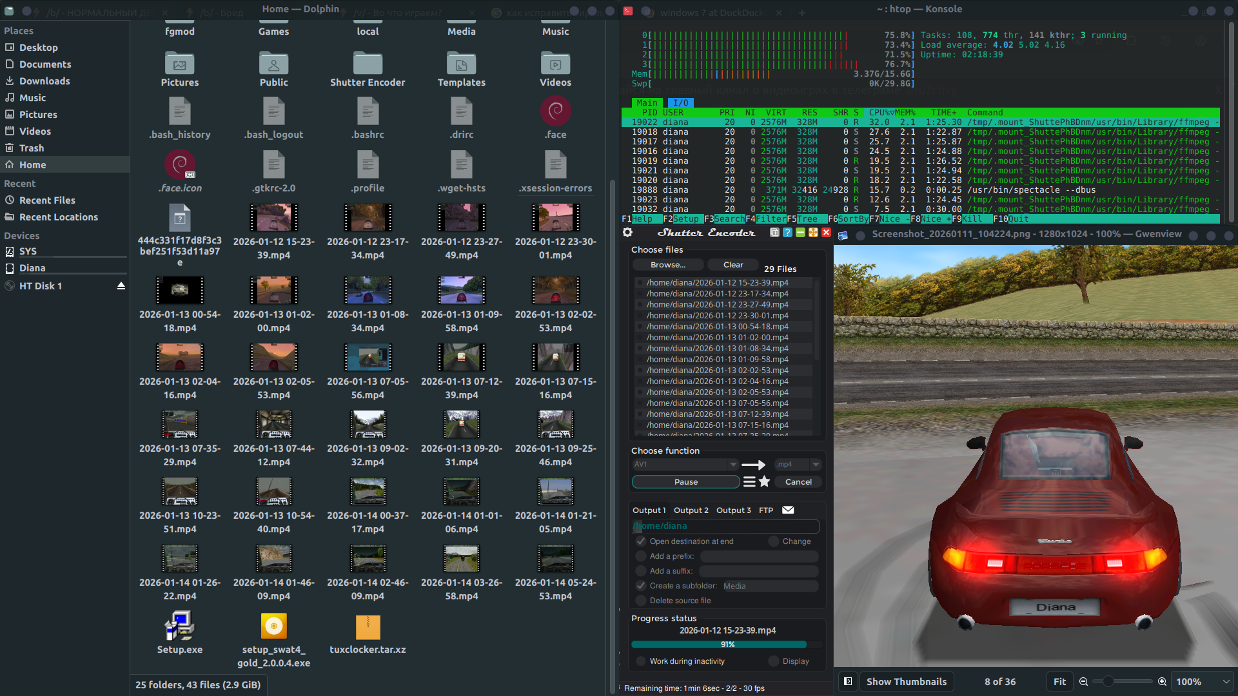Expand the AV1 function dropdown
The width and height of the screenshot is (1238, 696).
(732, 464)
